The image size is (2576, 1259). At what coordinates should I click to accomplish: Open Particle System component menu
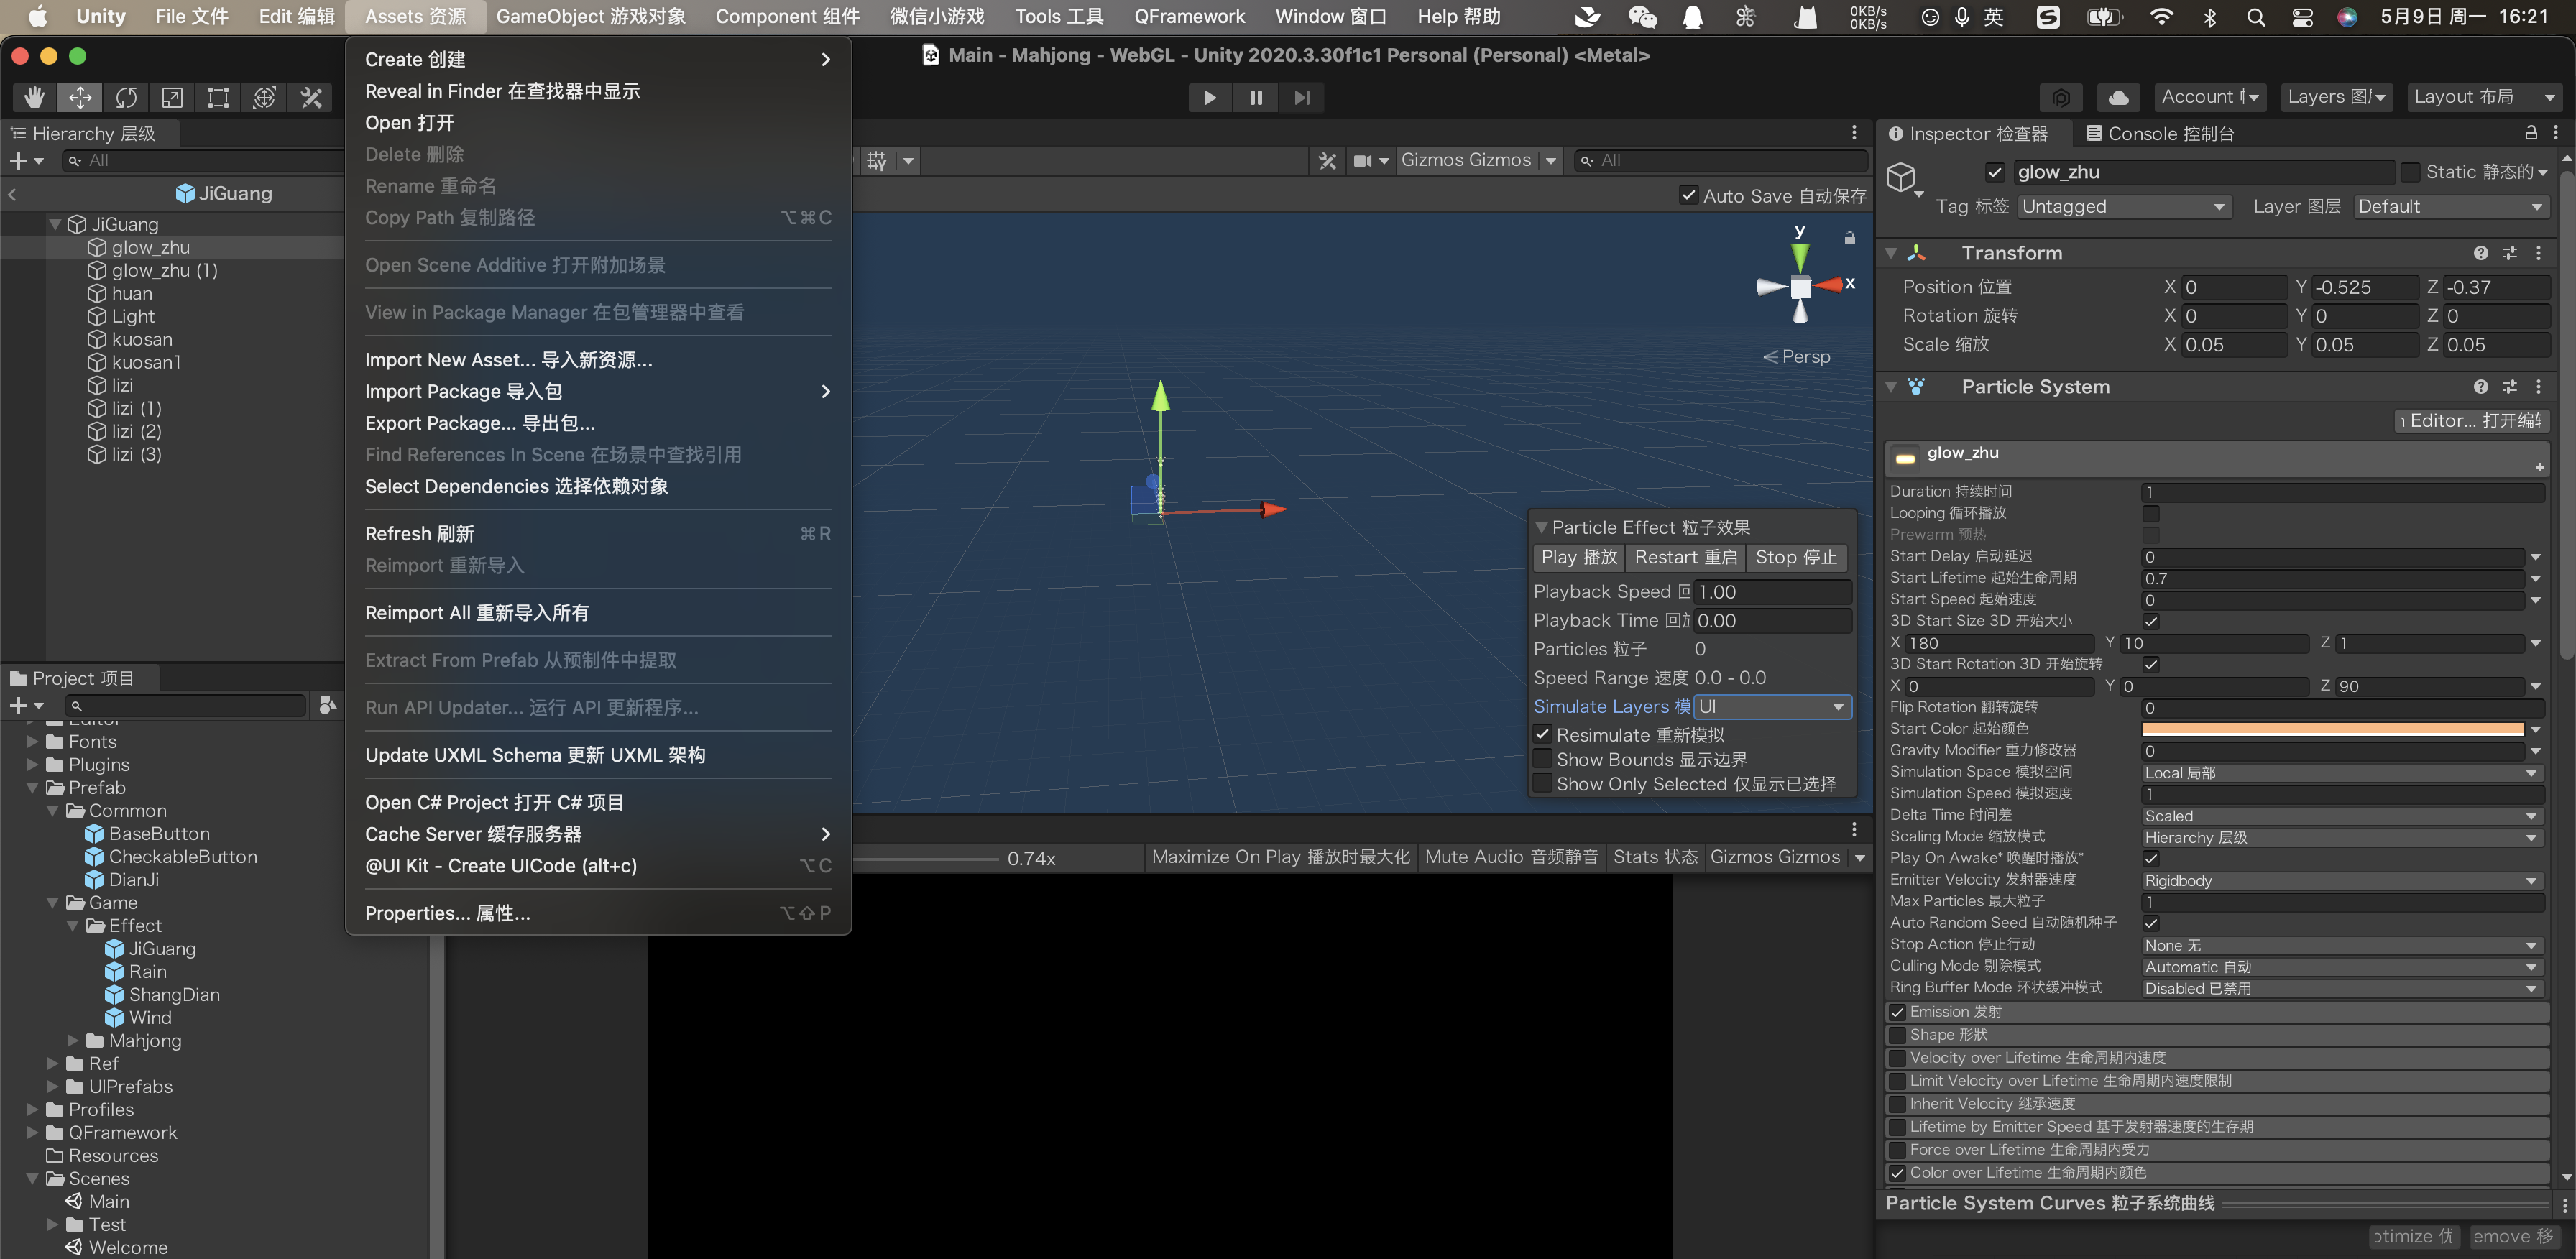click(x=2538, y=387)
